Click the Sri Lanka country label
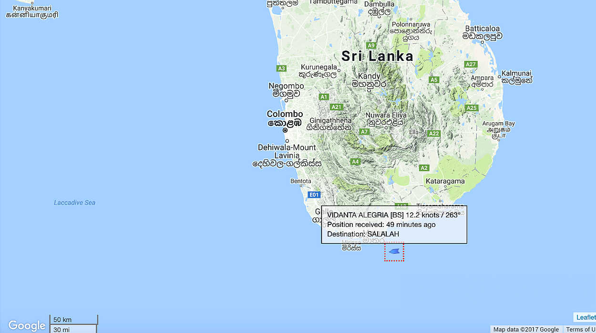 [x=377, y=56]
